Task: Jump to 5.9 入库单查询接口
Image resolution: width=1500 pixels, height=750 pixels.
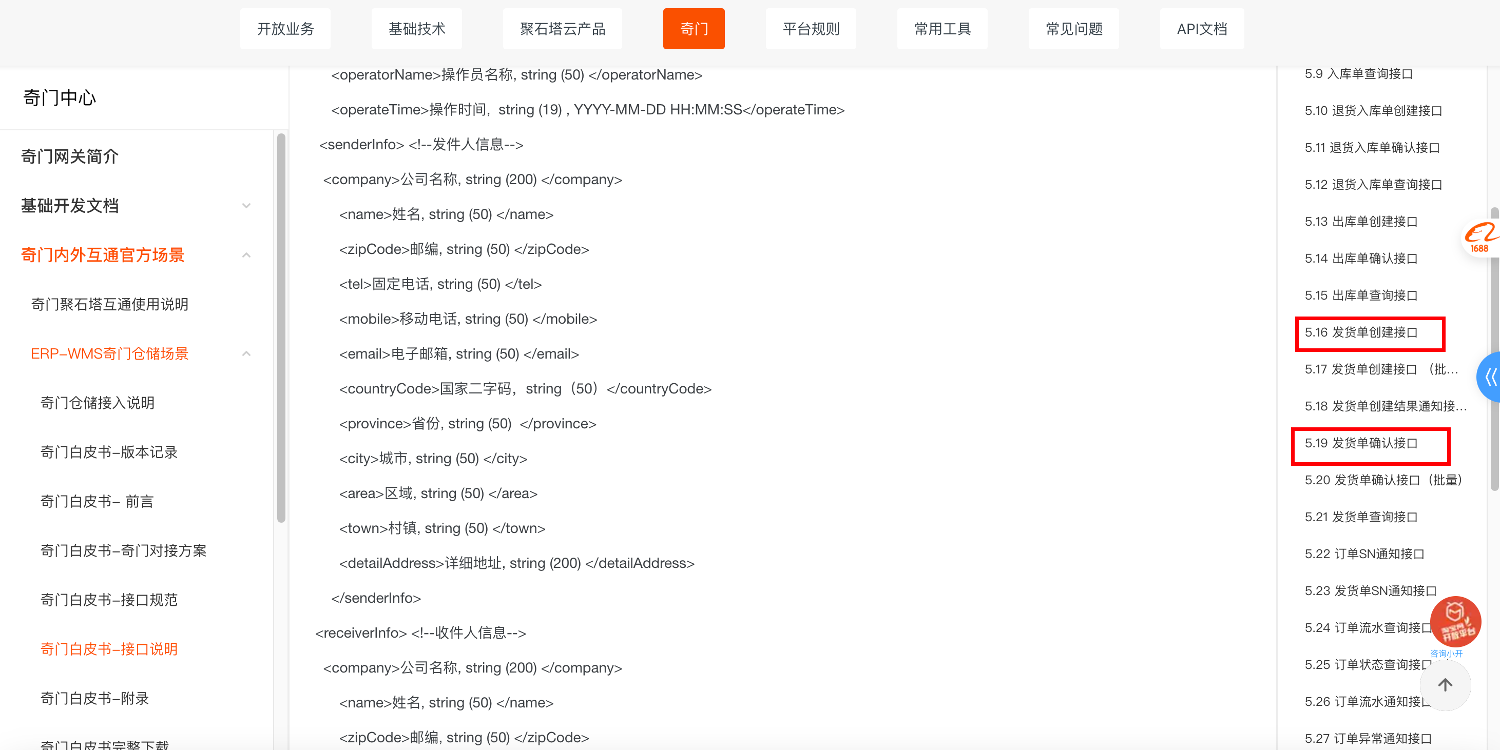Action: click(x=1358, y=74)
